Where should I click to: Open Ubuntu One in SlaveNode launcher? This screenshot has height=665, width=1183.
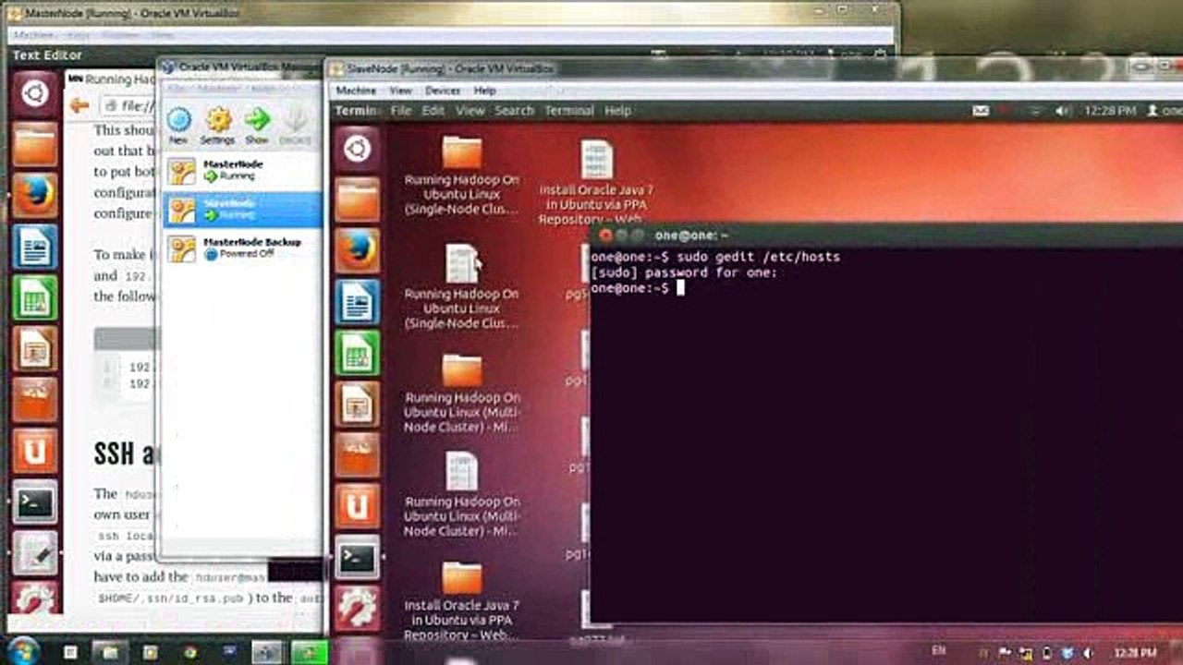pos(357,505)
